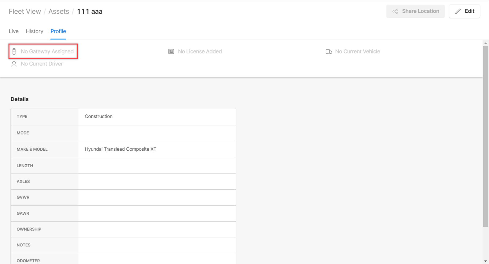Click the scrollbar down arrow
The height and width of the screenshot is (264, 489).
[486, 261]
